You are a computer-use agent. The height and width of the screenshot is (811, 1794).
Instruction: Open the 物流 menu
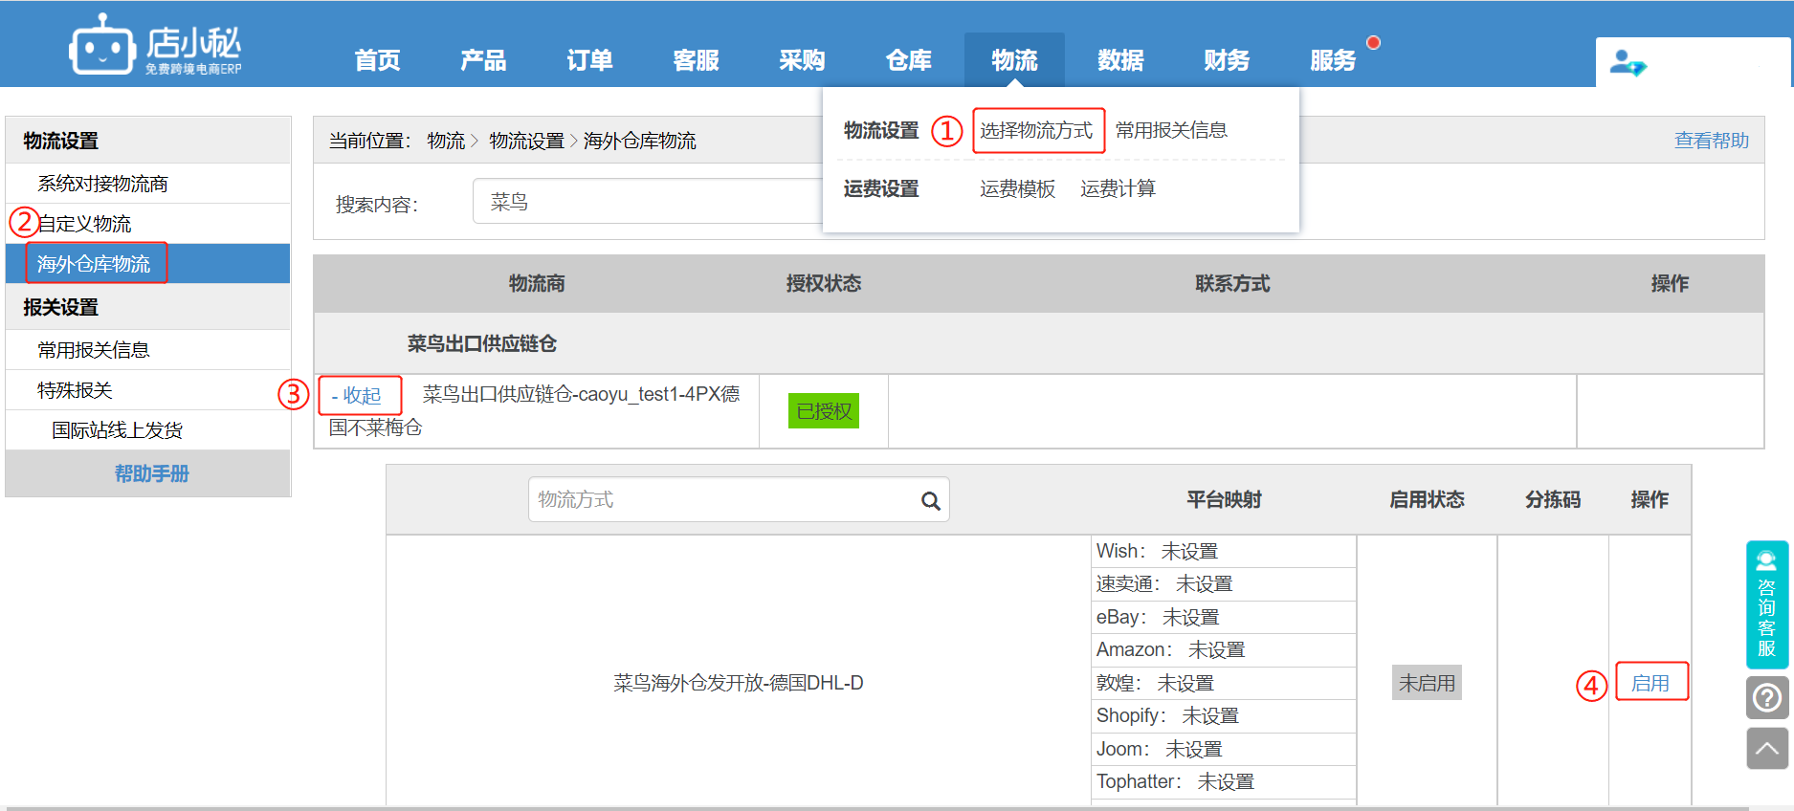tap(1014, 60)
